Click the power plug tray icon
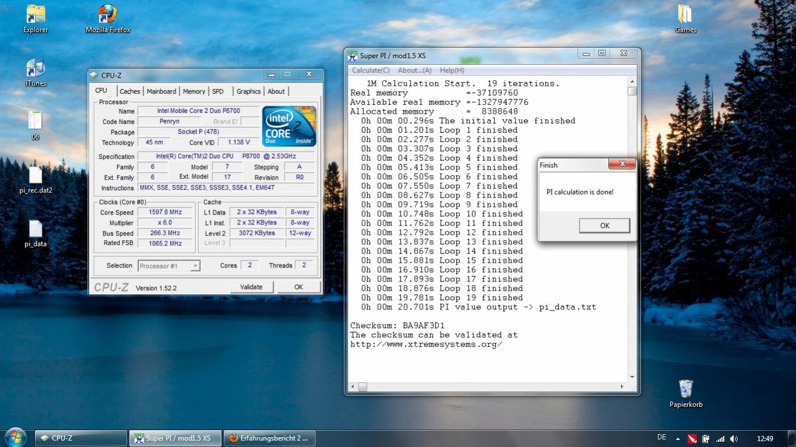796x447 pixels. (706, 439)
